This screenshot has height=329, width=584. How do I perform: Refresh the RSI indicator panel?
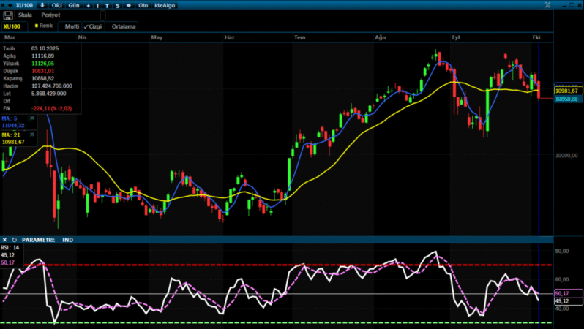click(x=14, y=240)
